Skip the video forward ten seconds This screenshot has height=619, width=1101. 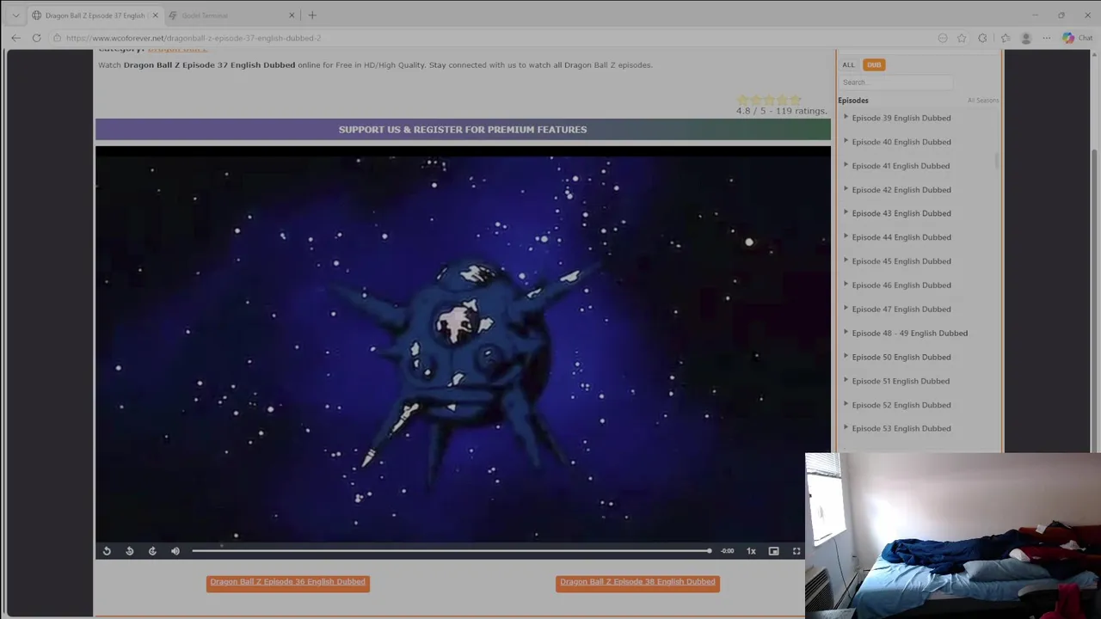tap(152, 551)
